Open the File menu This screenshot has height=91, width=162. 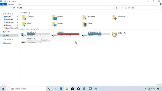3,4
